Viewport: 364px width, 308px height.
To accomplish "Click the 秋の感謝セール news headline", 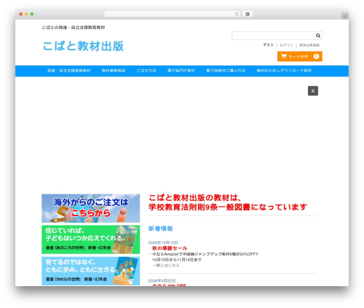I will click(x=170, y=248).
